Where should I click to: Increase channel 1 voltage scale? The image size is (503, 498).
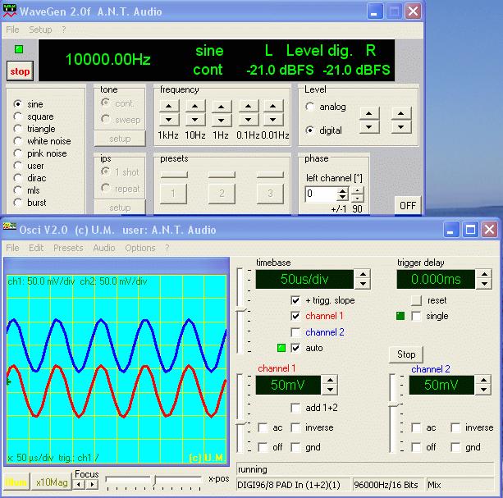point(330,380)
